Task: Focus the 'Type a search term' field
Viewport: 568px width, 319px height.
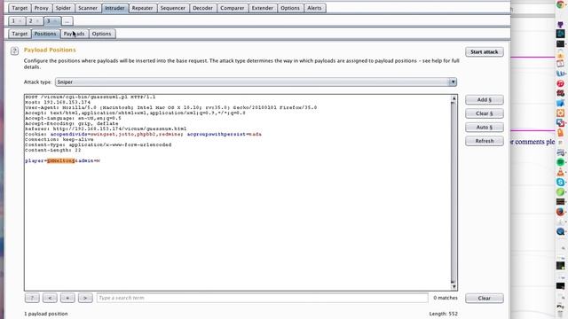Action: click(x=263, y=298)
